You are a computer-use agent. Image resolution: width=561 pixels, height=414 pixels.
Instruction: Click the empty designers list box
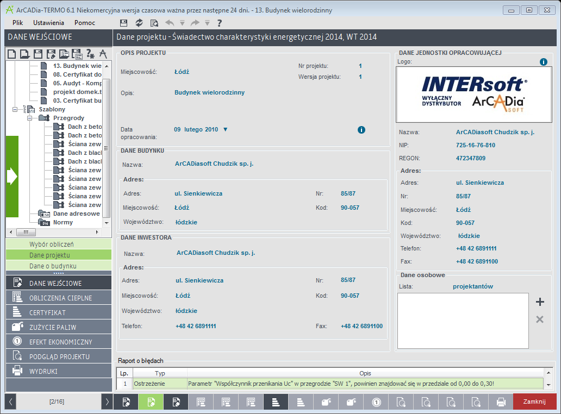(x=463, y=321)
